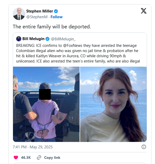Image resolution: width=155 pixels, height=164 pixels.
Task: Open Stephen Miller's profile avatar
Action: (19, 14)
